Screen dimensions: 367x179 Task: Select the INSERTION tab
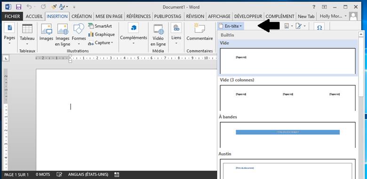[57, 16]
